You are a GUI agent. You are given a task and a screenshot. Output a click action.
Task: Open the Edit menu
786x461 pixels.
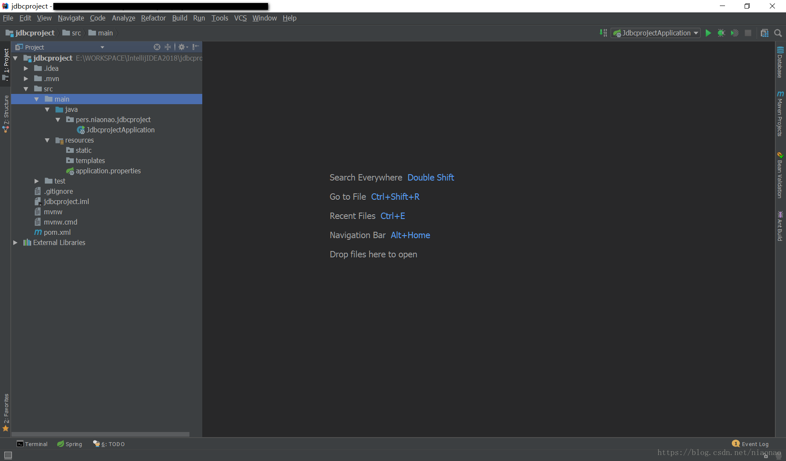[25, 18]
